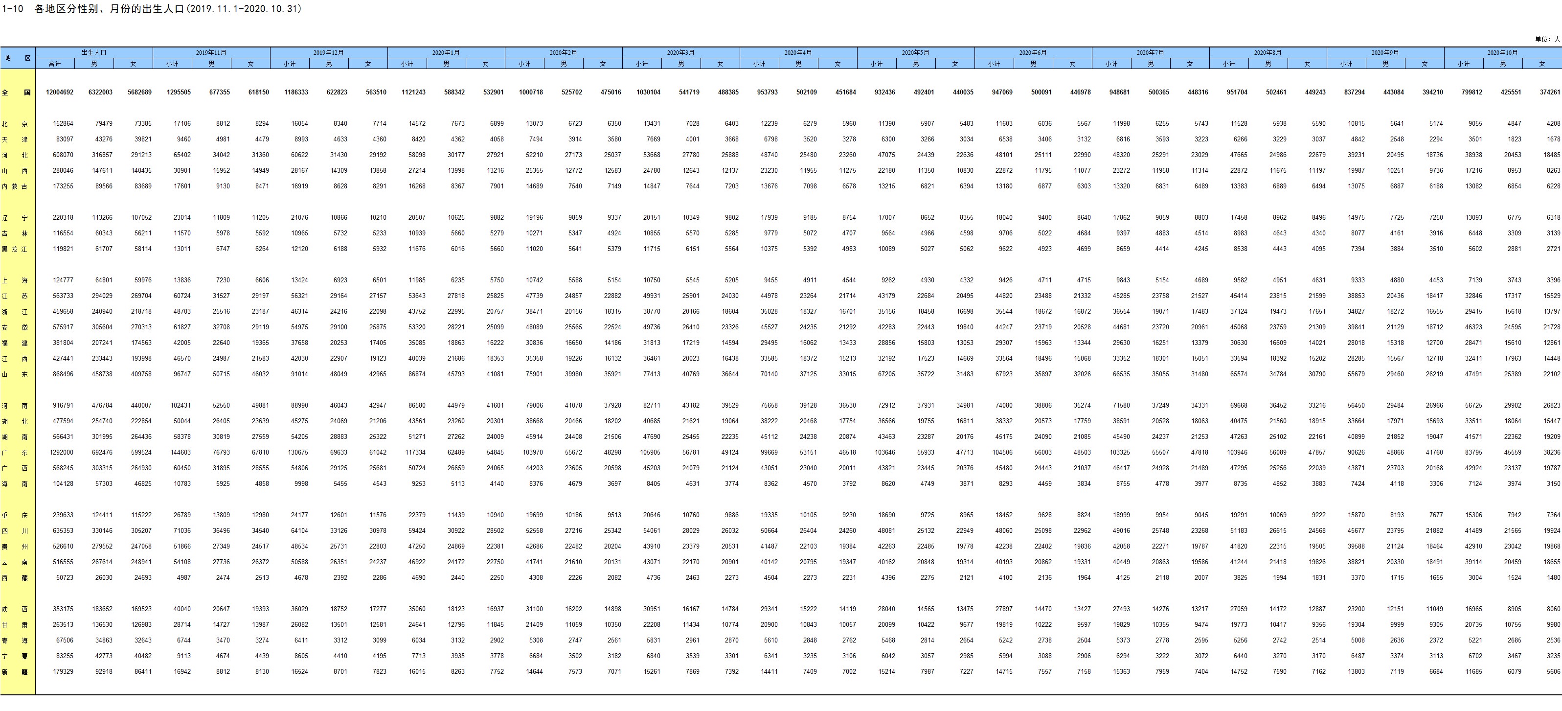Image resolution: width=1562 pixels, height=711 pixels.
Task: Click the 出生人口 column group header
Action: (x=94, y=53)
